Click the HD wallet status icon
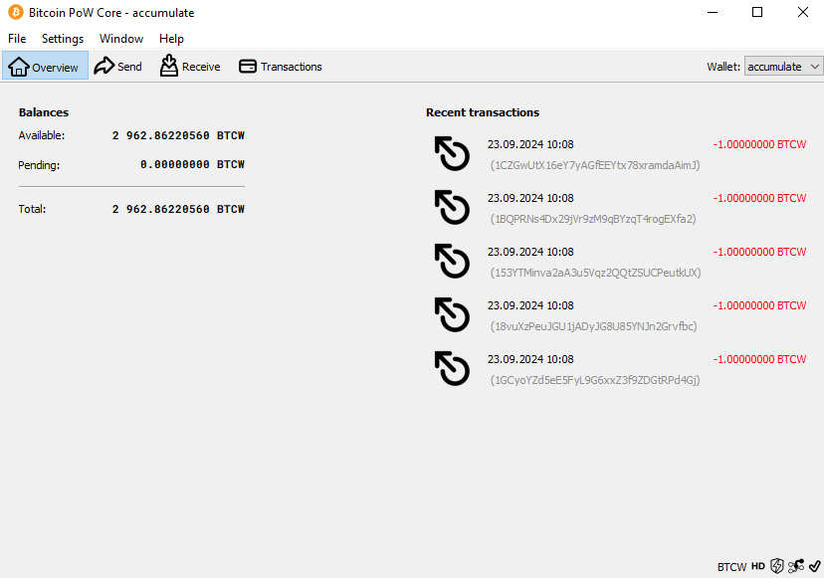Image resolution: width=824 pixels, height=578 pixels. click(x=757, y=566)
